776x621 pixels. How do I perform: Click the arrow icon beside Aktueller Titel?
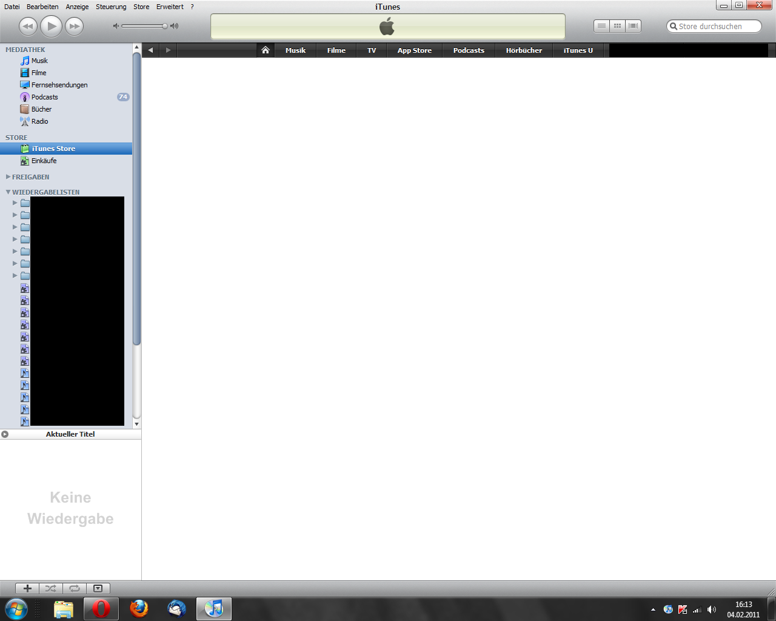5,434
